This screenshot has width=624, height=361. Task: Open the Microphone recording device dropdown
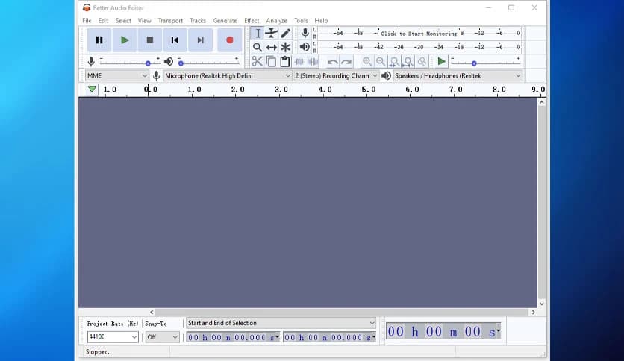tap(228, 75)
